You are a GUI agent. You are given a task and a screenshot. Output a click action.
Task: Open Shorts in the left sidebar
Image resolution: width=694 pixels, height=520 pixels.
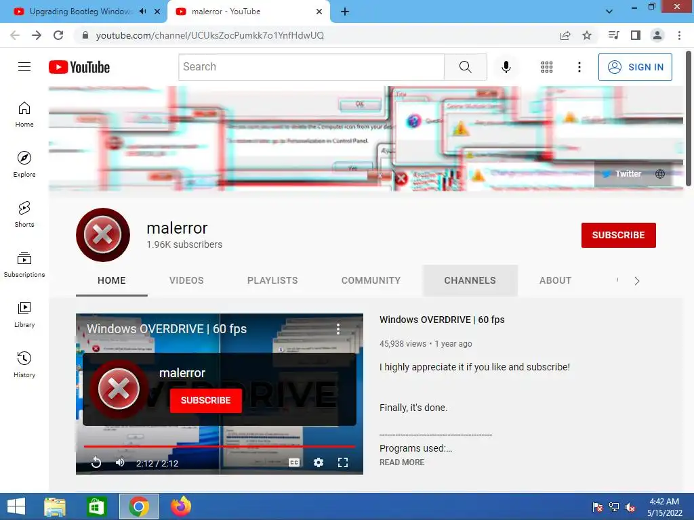click(x=24, y=215)
